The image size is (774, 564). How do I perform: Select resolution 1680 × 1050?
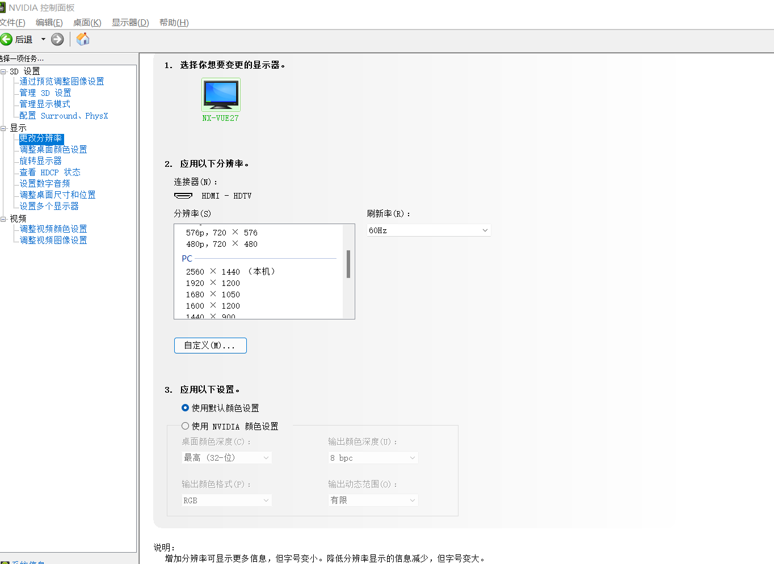[213, 294]
